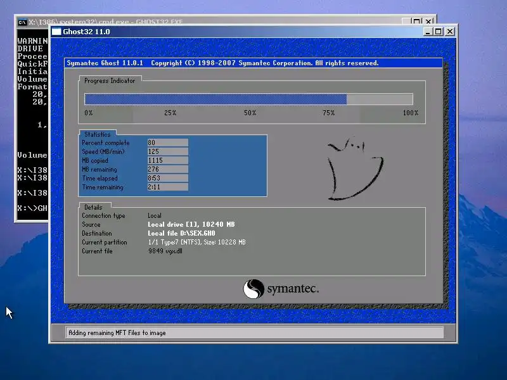This screenshot has height=380, width=507.
Task: Click the X:\>GH prompt in cmd window
Action: point(32,208)
